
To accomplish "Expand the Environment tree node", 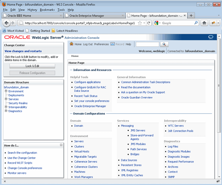I will 6,91.
